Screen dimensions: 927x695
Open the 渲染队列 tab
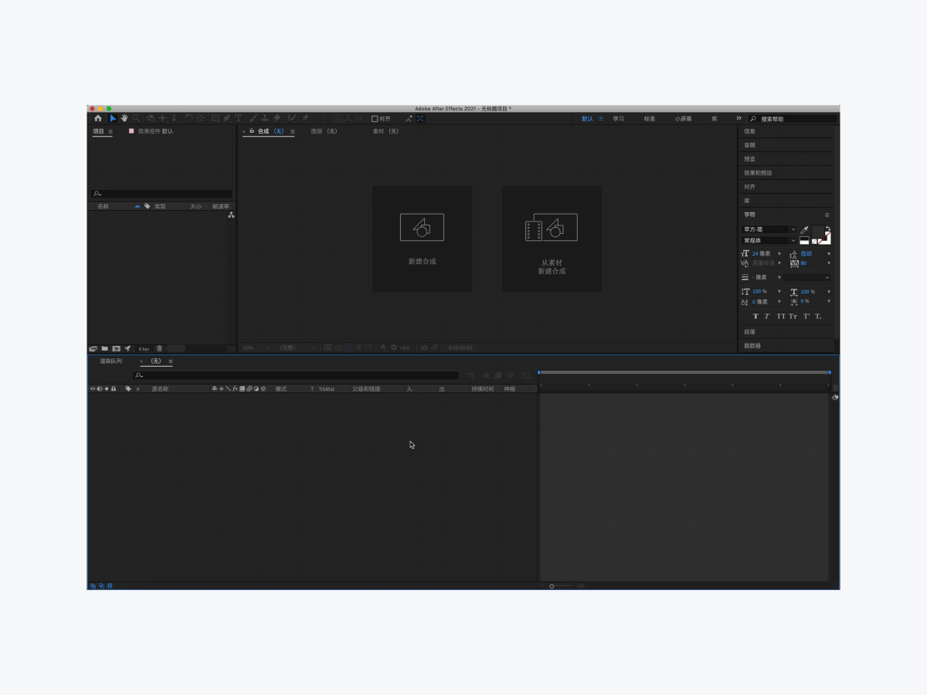[x=110, y=361]
